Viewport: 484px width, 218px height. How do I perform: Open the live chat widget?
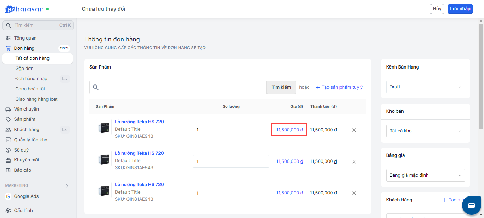tap(471, 205)
